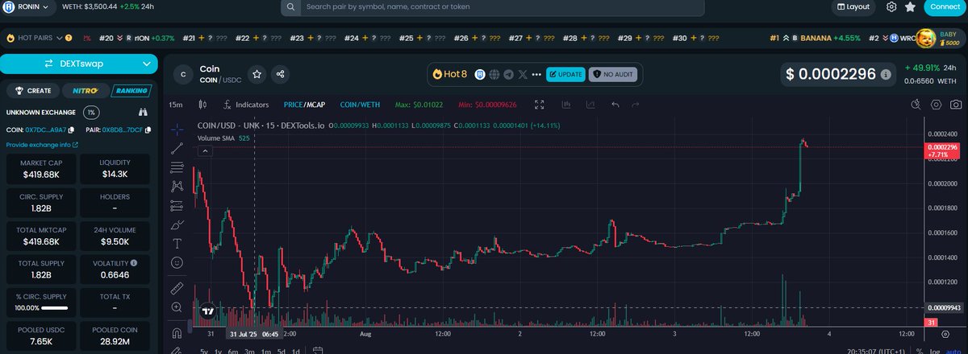Click the UPDATE button
This screenshot has width=968, height=354.
click(x=565, y=74)
